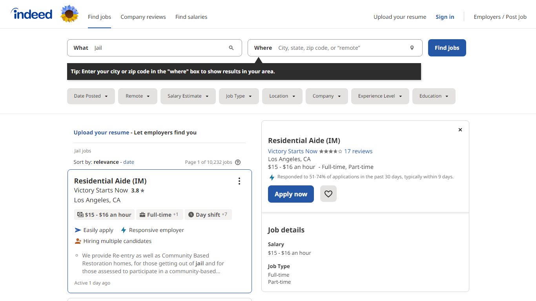Viewport: 536px width, 301px height.
Task: Open the Find salaries tab
Action: [191, 17]
